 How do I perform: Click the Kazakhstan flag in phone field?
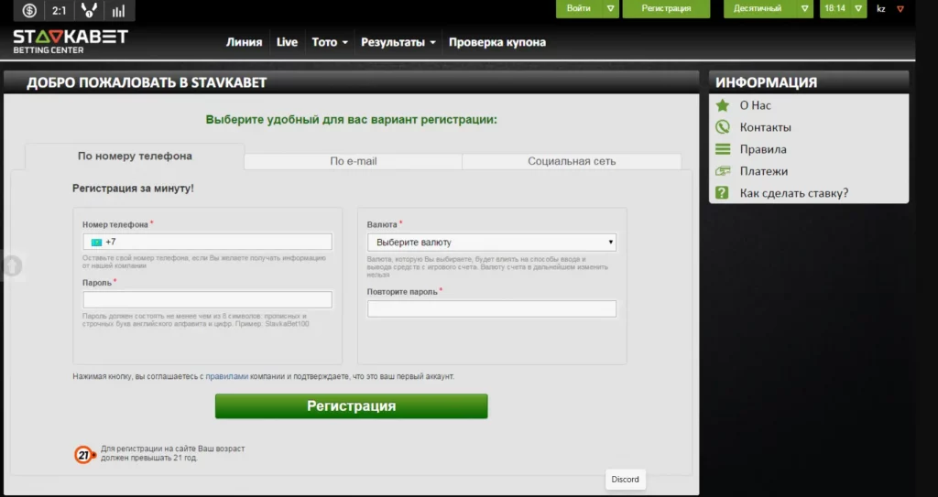[96, 243]
